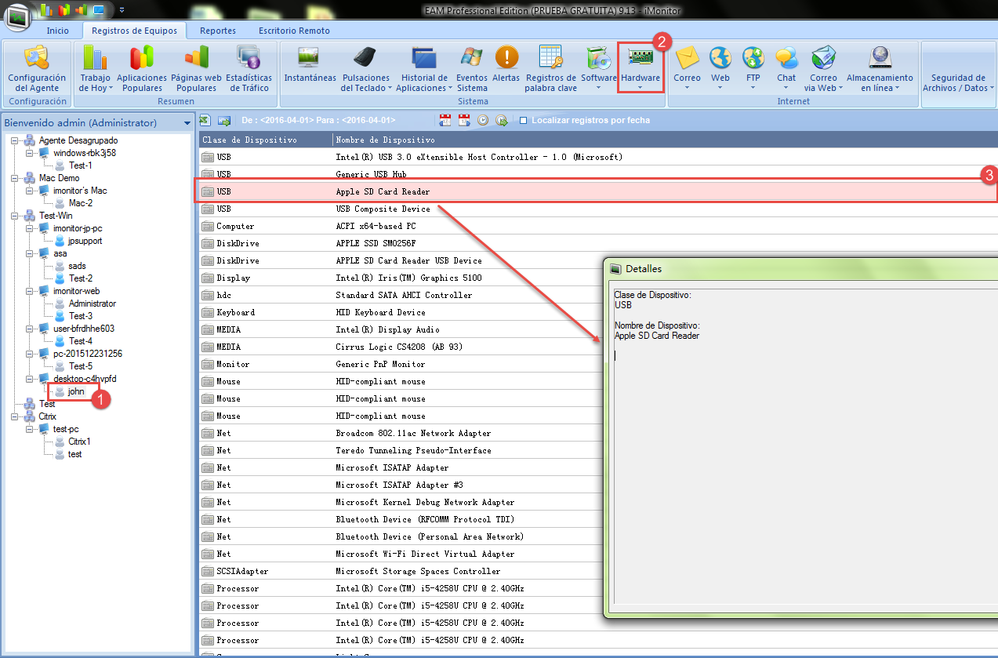998x658 pixels.
Task: Open the Software dropdown menu
Action: pyautogui.click(x=599, y=69)
